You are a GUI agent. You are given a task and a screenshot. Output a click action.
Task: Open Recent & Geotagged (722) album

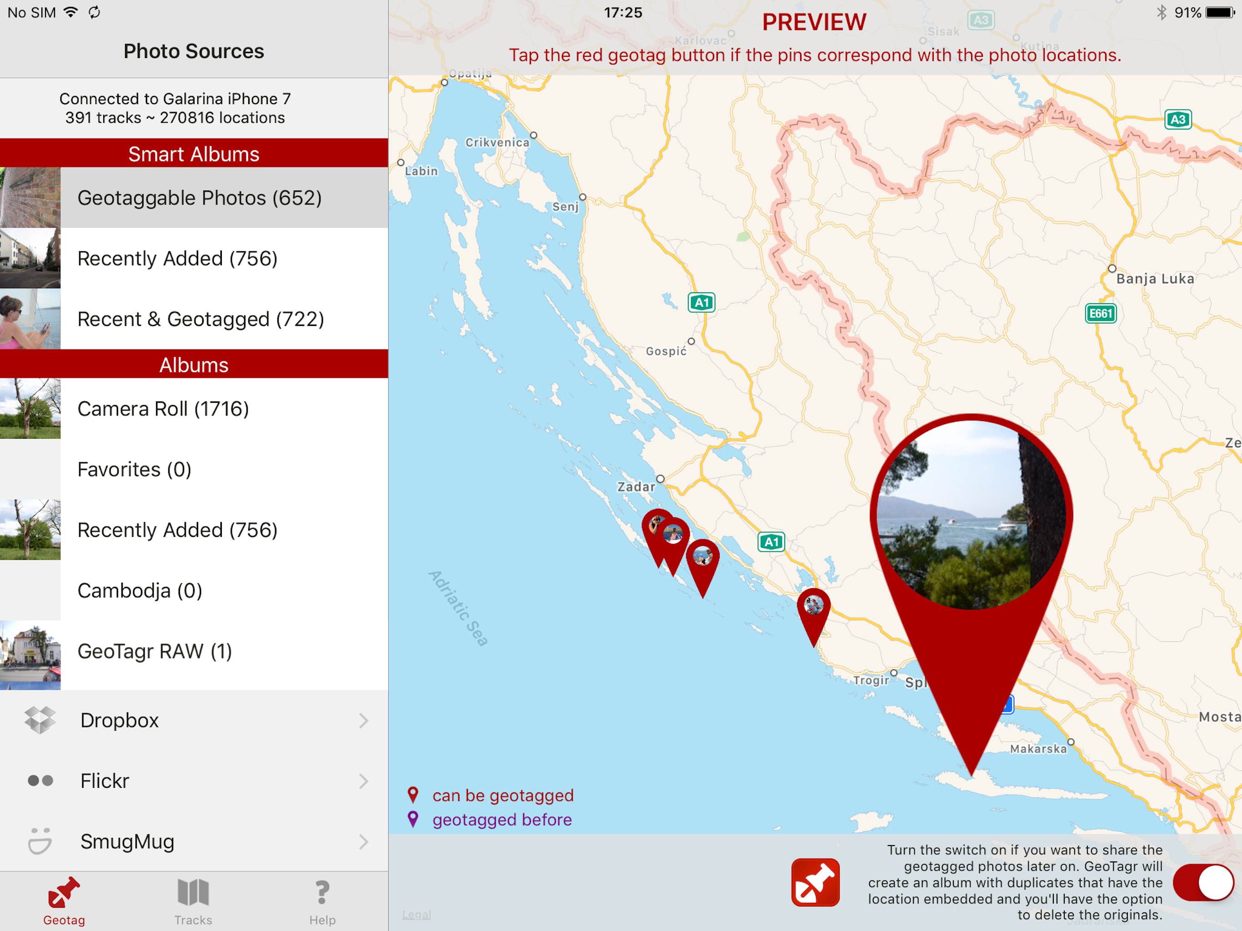[x=194, y=319]
